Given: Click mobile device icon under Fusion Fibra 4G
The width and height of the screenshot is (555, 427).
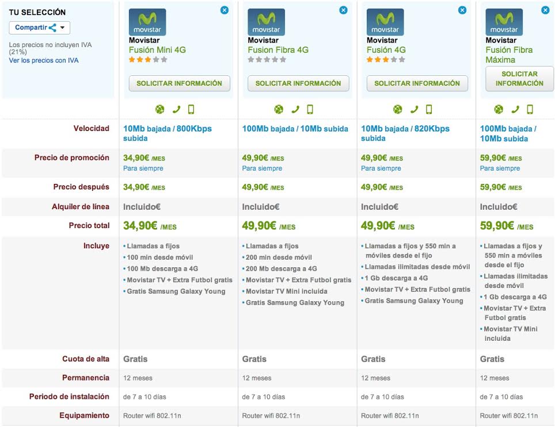Looking at the screenshot, I should (x=310, y=110).
